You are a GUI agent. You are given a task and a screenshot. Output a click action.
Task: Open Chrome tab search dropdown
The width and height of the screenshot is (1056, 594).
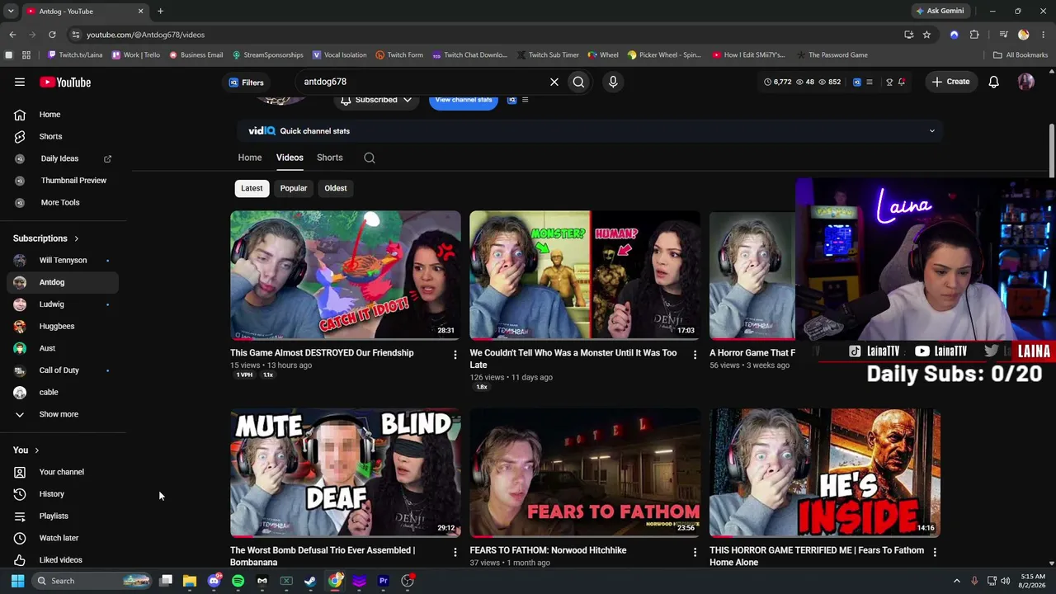click(11, 11)
